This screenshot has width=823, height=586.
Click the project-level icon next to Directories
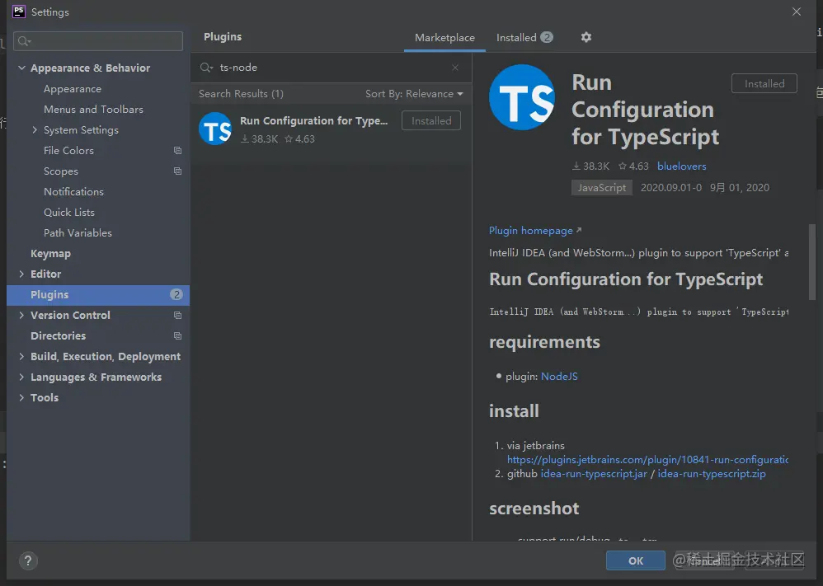(177, 335)
